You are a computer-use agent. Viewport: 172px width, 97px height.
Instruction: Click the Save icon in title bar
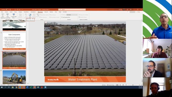10,10
